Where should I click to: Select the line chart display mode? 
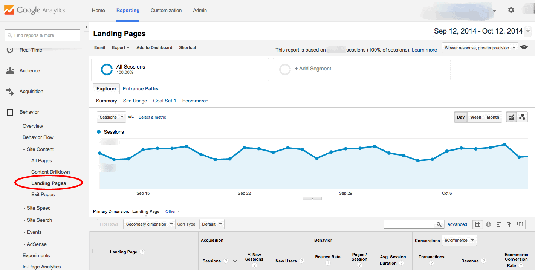pos(511,117)
